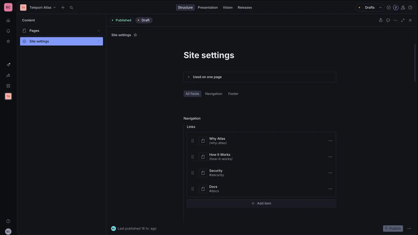The image size is (418, 235).
Task: Click drag handle of Why Atlas row
Action: [x=193, y=141]
